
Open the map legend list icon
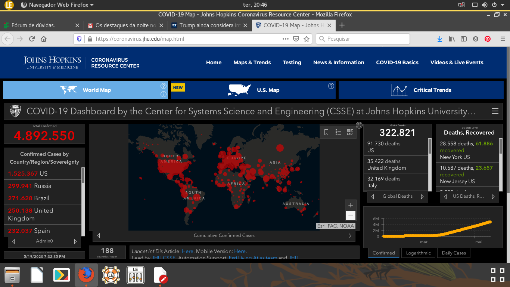[x=338, y=132]
